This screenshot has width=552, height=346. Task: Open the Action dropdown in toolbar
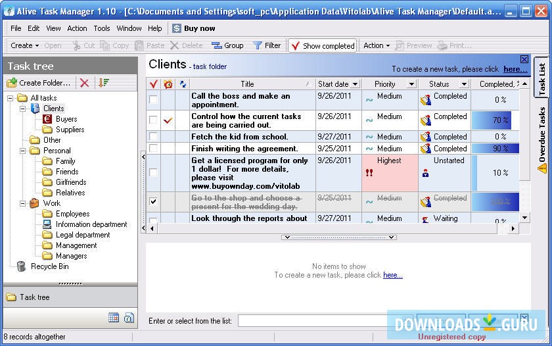click(x=377, y=45)
